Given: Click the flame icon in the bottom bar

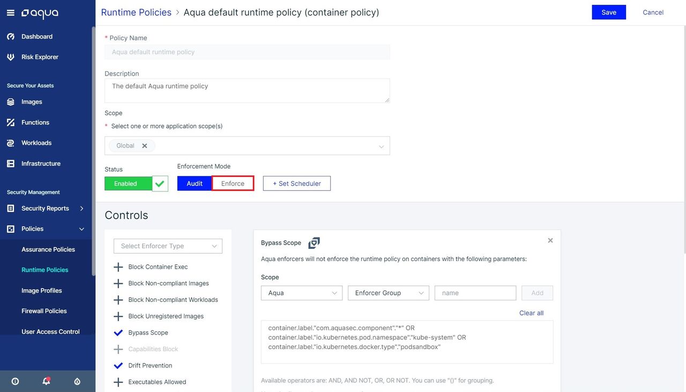Looking at the screenshot, I should coord(77,381).
